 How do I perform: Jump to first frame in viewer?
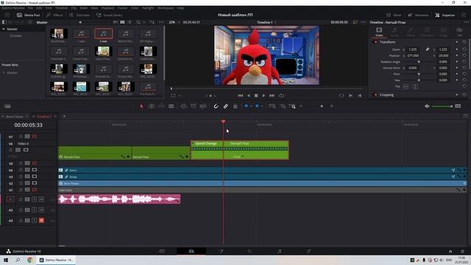[x=240, y=96]
